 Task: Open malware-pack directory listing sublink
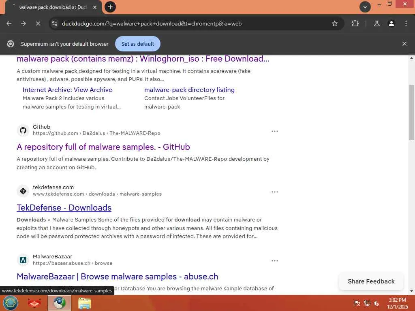(189, 89)
